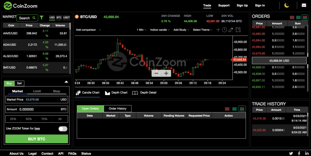Open hollow candle chart type dropdown
The image size is (311, 156).
coord(160,30)
